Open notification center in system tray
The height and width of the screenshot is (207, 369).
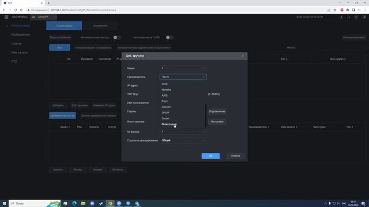tap(363, 203)
